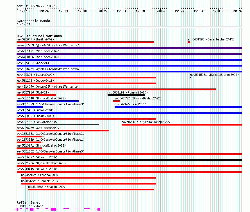Click the RefSeq Genes track heading
This screenshot has width=250, height=212.
click(28, 203)
